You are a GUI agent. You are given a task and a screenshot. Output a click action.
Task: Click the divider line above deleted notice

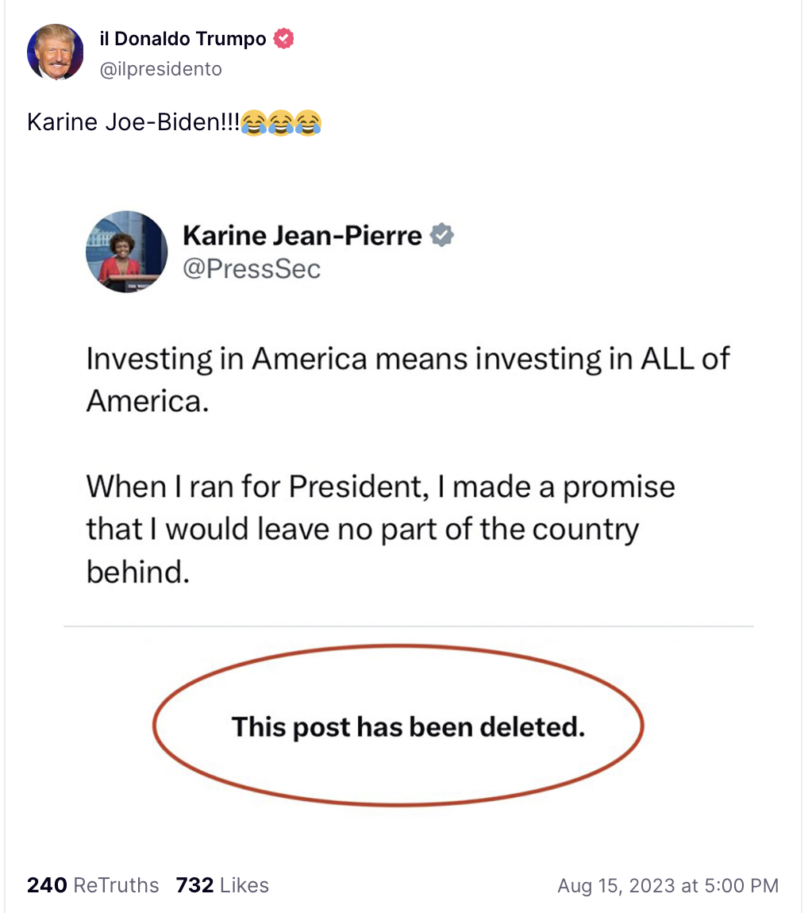tap(409, 626)
